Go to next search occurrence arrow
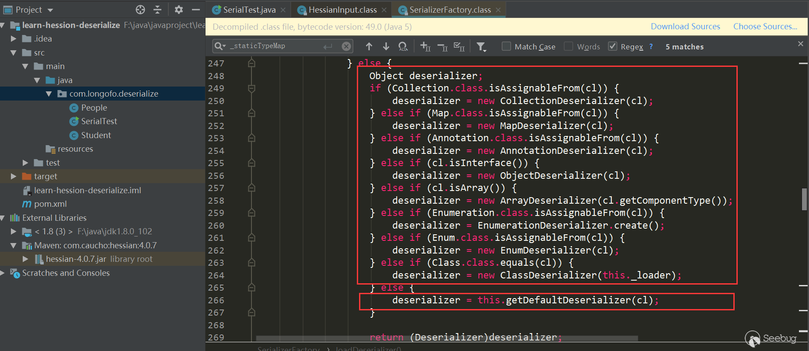The height and width of the screenshot is (351, 809). 386,46
